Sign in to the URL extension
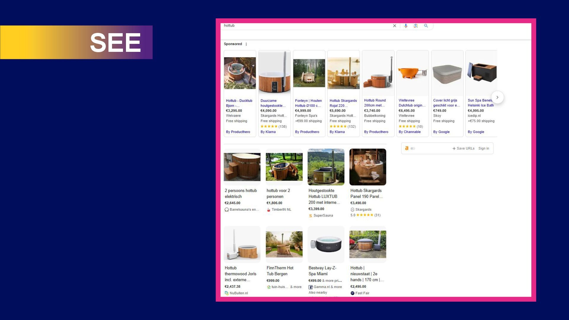This screenshot has width=569, height=320. point(483,148)
